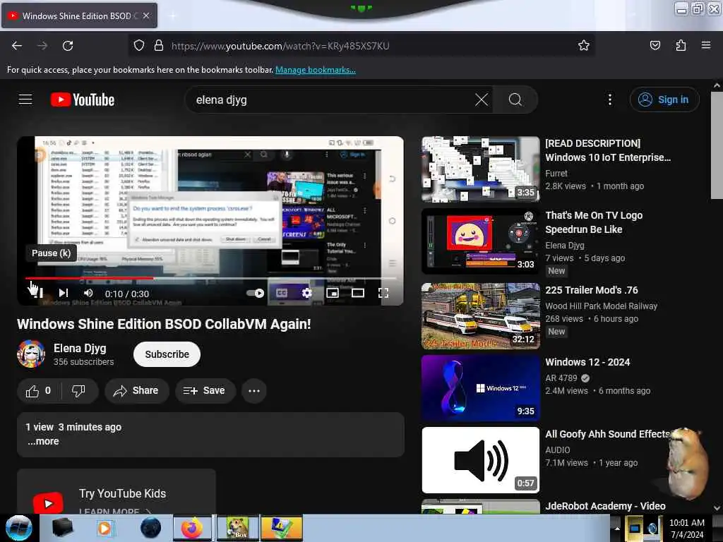The height and width of the screenshot is (542, 723).
Task: Run the search with the magnifier icon
Action: (515, 100)
